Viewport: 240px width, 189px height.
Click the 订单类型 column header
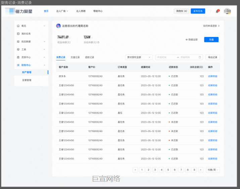122,67
